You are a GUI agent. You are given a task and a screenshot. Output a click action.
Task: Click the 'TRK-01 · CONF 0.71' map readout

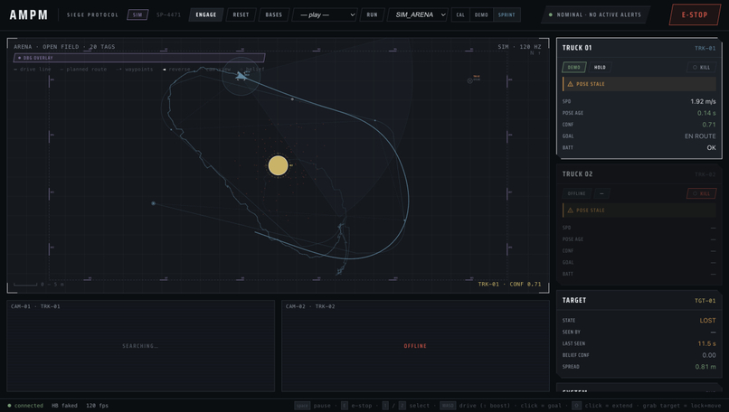[x=509, y=285]
